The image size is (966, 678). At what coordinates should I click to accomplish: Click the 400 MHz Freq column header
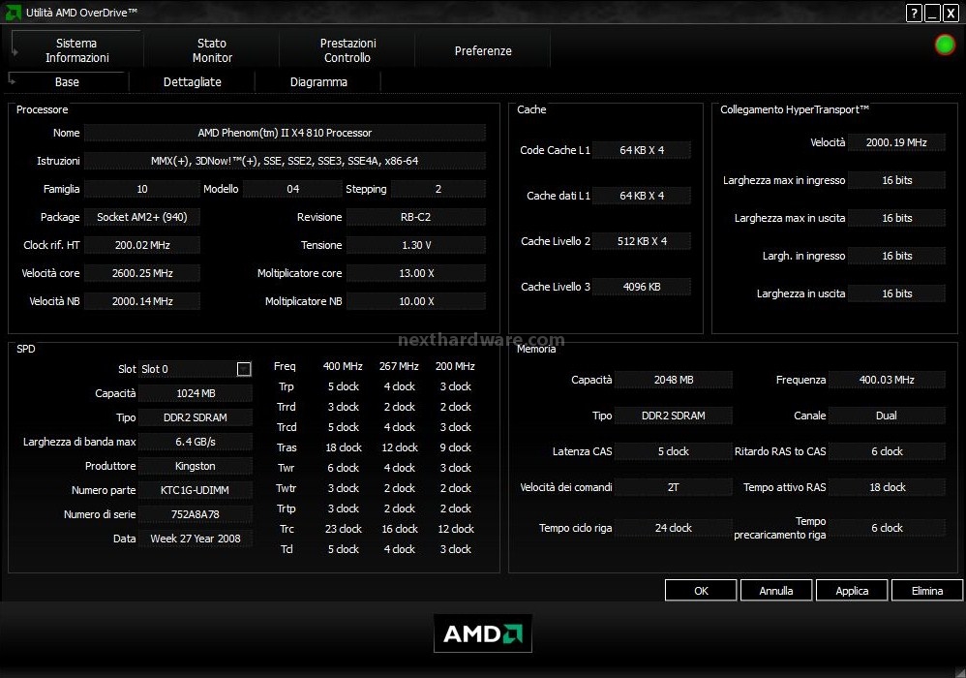[343, 366]
